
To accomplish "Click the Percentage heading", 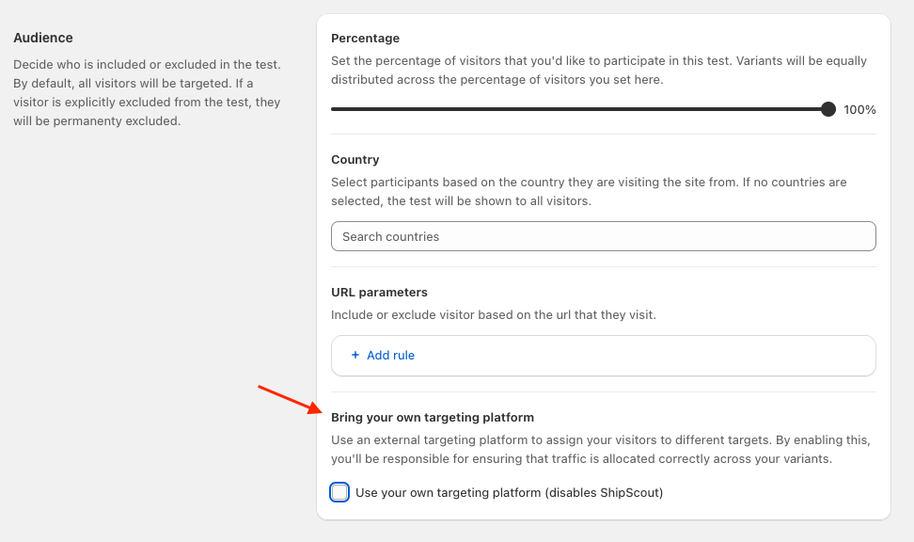I will pos(365,39).
